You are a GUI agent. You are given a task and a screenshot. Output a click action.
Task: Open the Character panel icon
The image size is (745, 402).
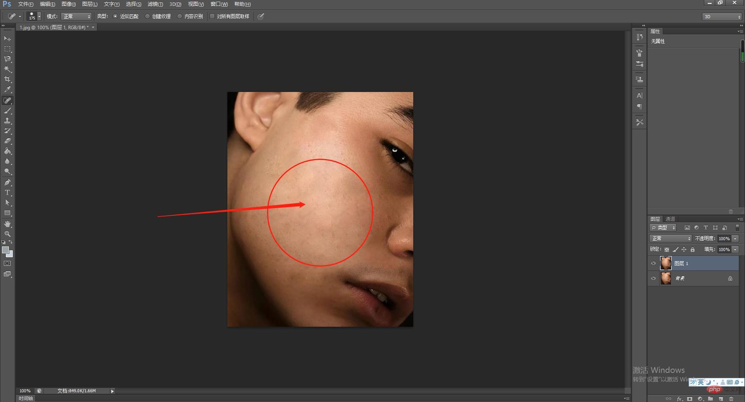point(639,95)
